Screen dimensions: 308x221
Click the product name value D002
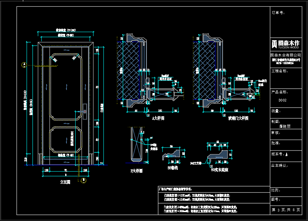[x=282, y=100]
